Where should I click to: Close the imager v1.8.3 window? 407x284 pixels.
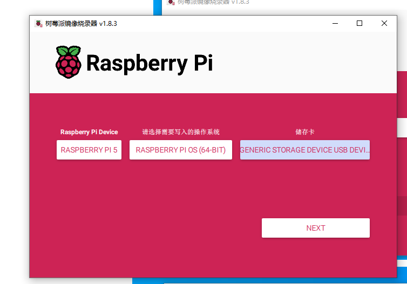(384, 23)
